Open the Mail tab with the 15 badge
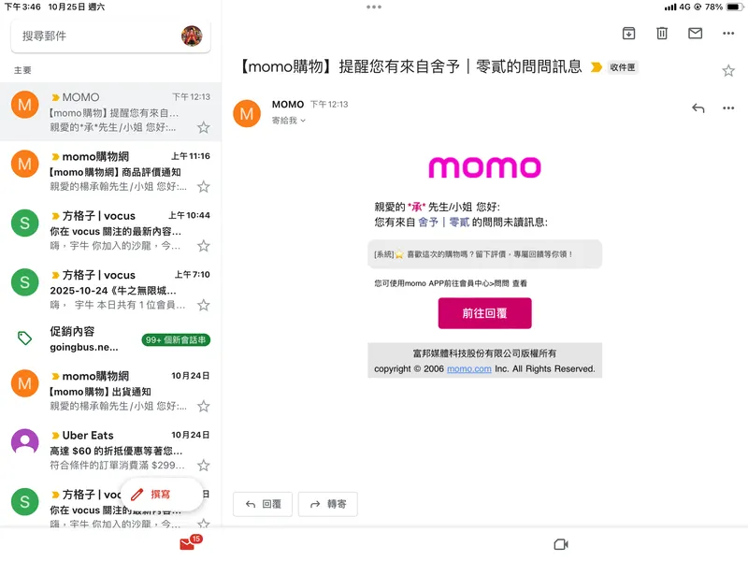 click(x=190, y=542)
